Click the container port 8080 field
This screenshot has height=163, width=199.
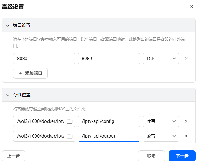point(109,59)
